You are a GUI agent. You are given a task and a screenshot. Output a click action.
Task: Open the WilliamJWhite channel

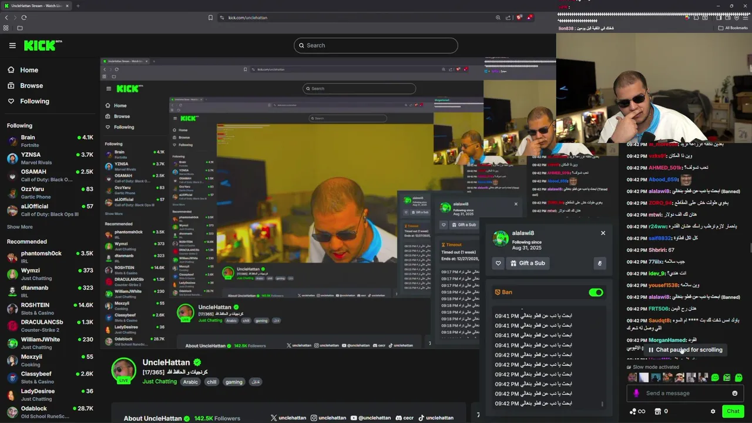[x=50, y=343]
